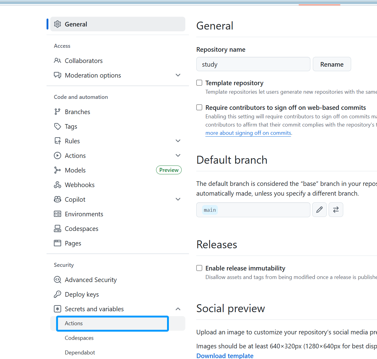Image resolution: width=377 pixels, height=359 pixels.
Task: Click the Webhooks icon in sidebar
Action: click(x=58, y=185)
